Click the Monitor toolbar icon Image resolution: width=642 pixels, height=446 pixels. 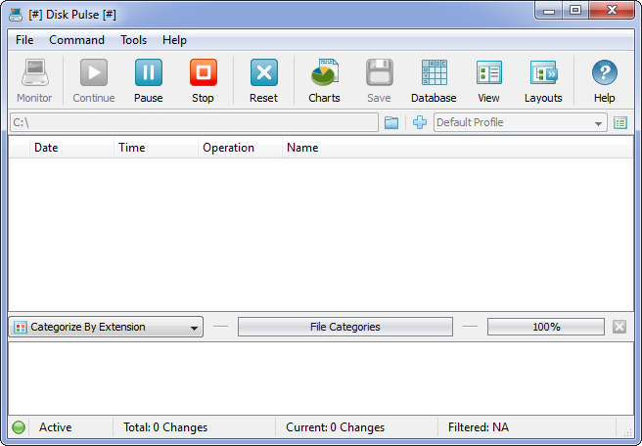coord(35,72)
